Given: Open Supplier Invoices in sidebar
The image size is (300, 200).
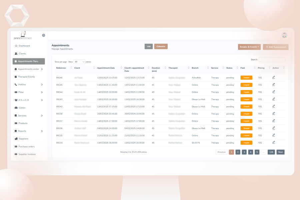Looking at the screenshot, I should 27,154.
